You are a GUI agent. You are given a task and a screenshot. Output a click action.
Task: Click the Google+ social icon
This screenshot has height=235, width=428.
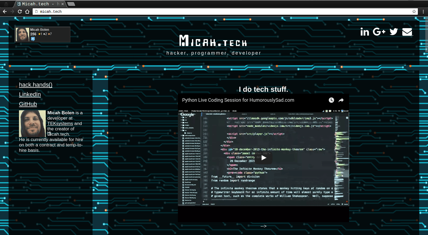click(379, 32)
